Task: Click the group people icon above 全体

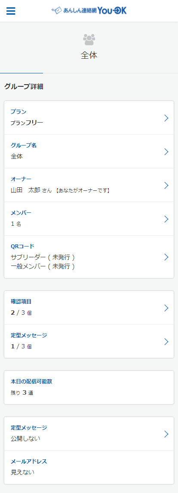Action: pyautogui.click(x=89, y=39)
